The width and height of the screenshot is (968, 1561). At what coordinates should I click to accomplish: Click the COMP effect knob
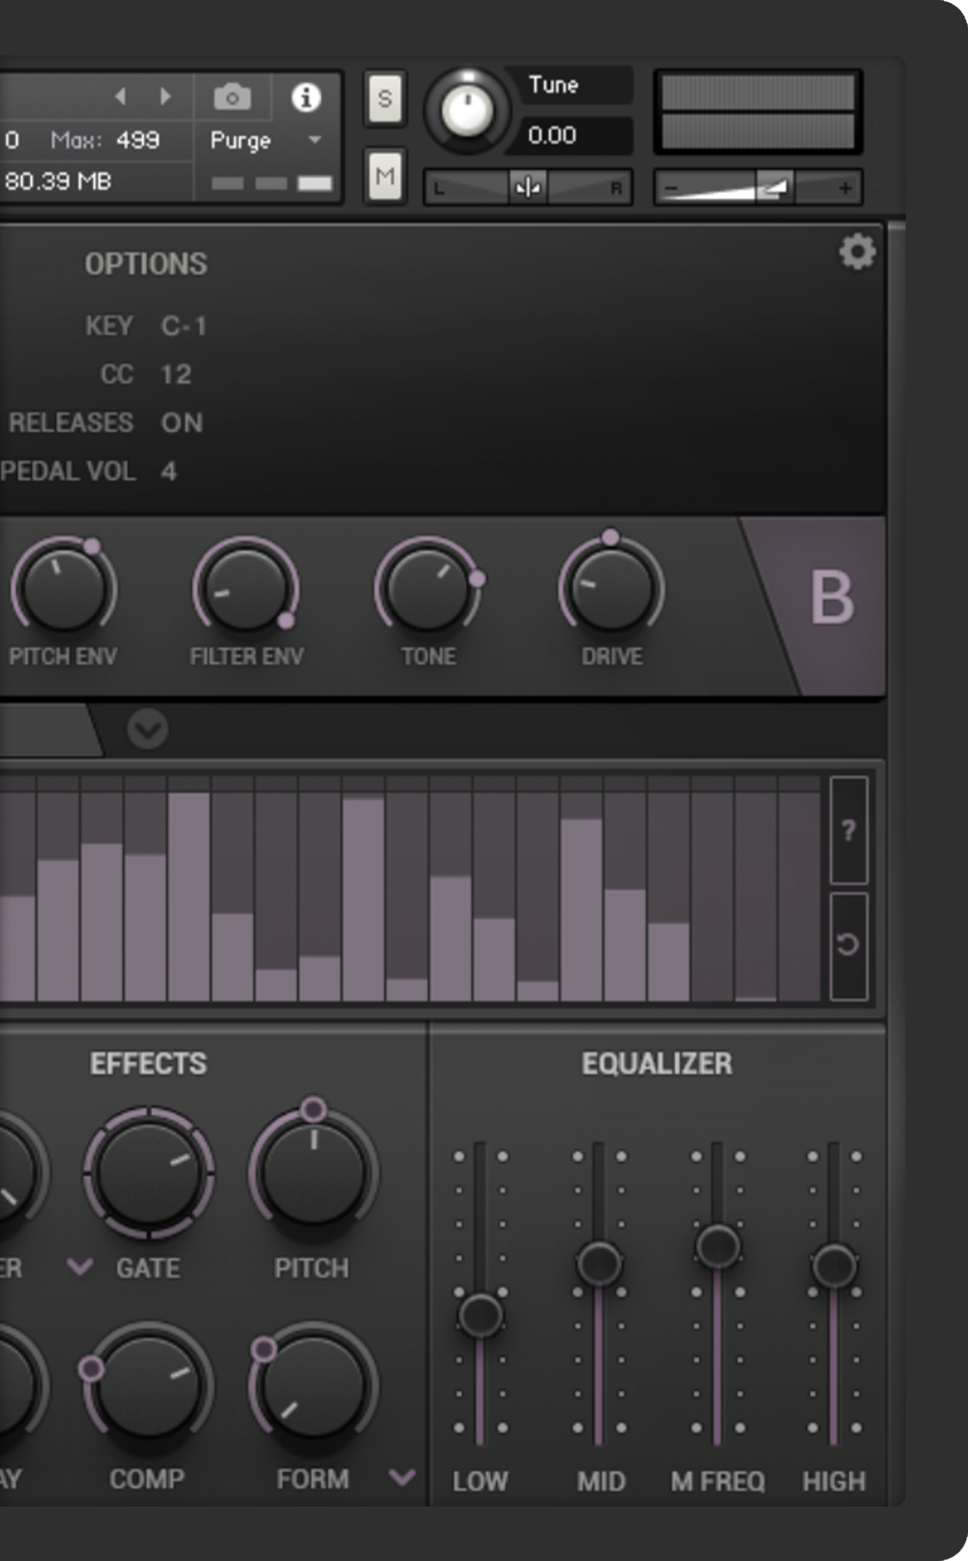coord(148,1387)
